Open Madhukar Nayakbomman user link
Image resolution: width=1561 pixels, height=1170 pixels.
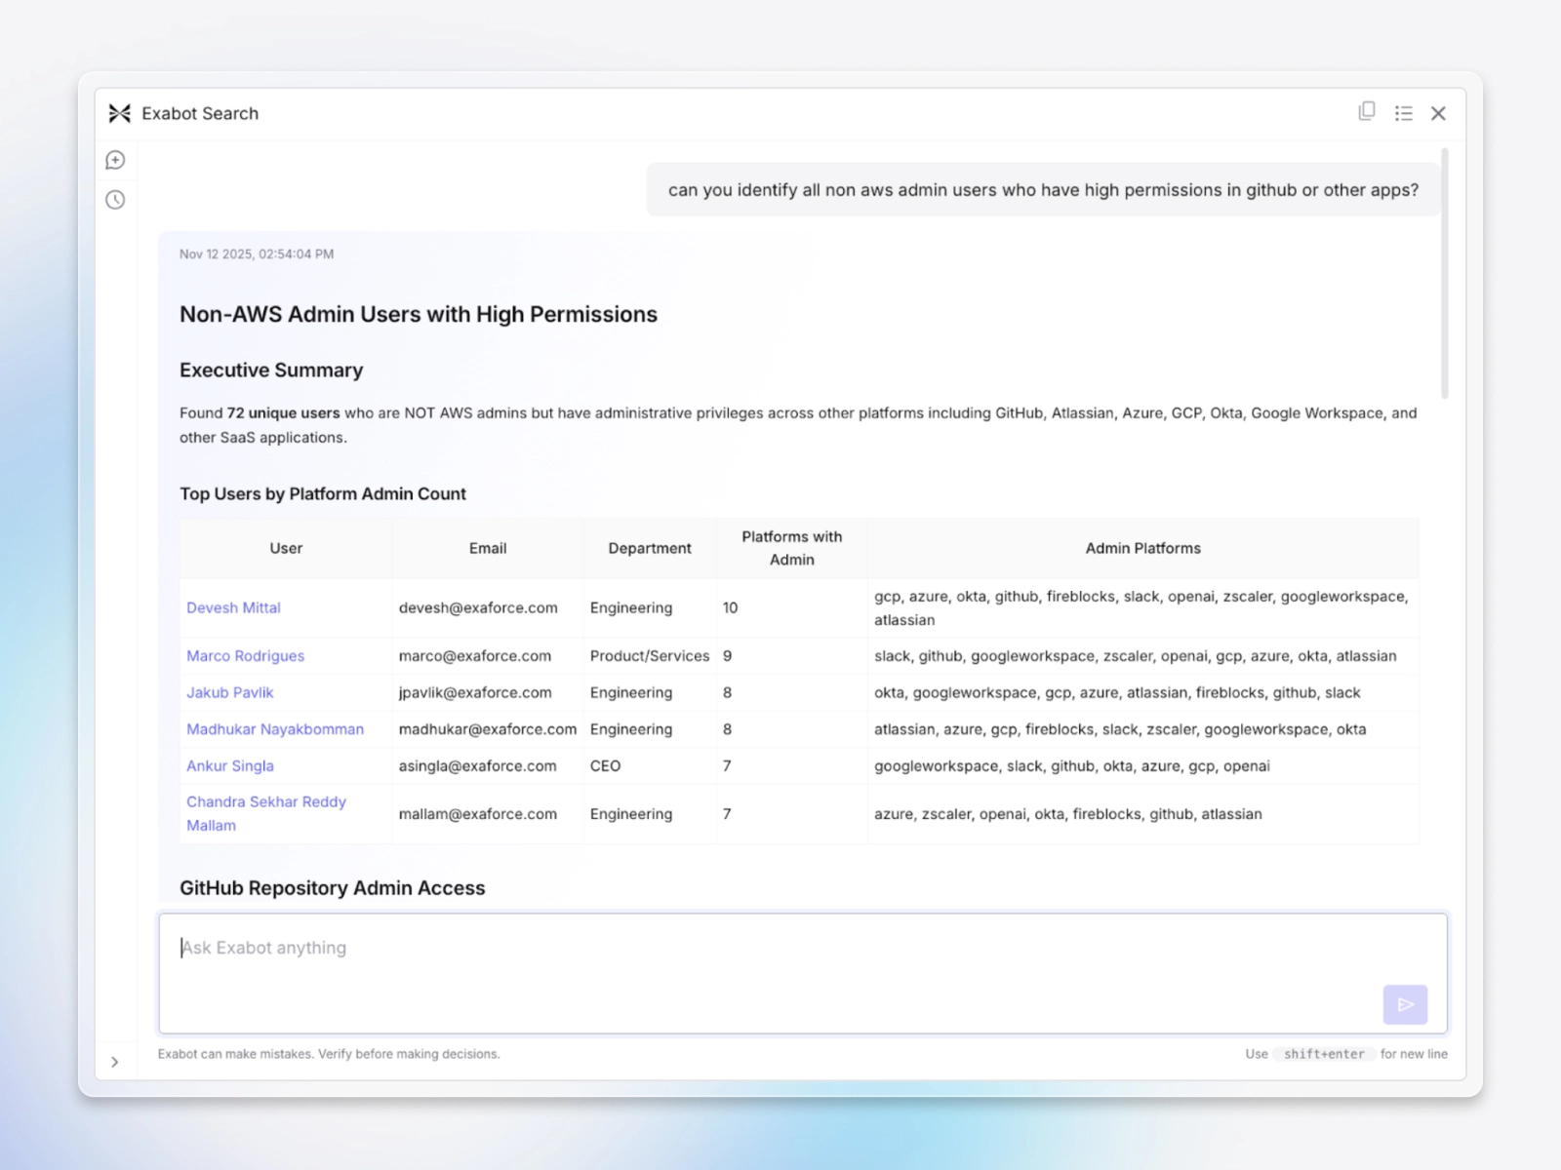pos(275,729)
